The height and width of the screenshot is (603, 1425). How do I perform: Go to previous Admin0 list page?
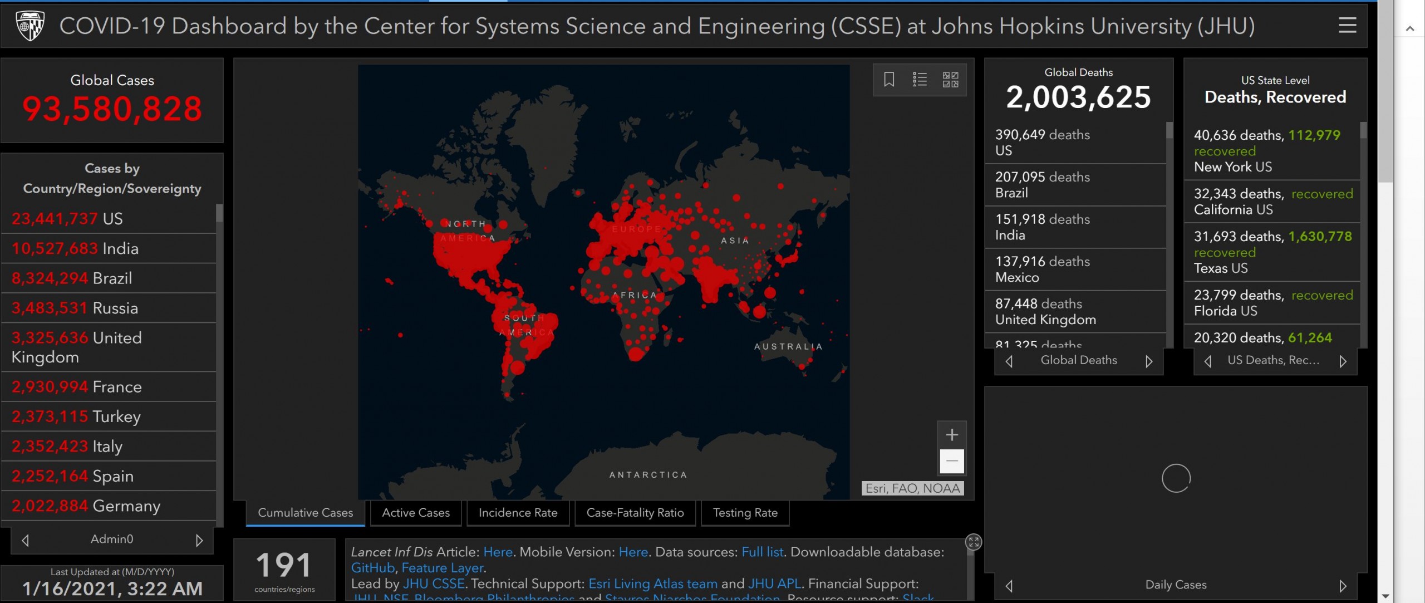25,540
